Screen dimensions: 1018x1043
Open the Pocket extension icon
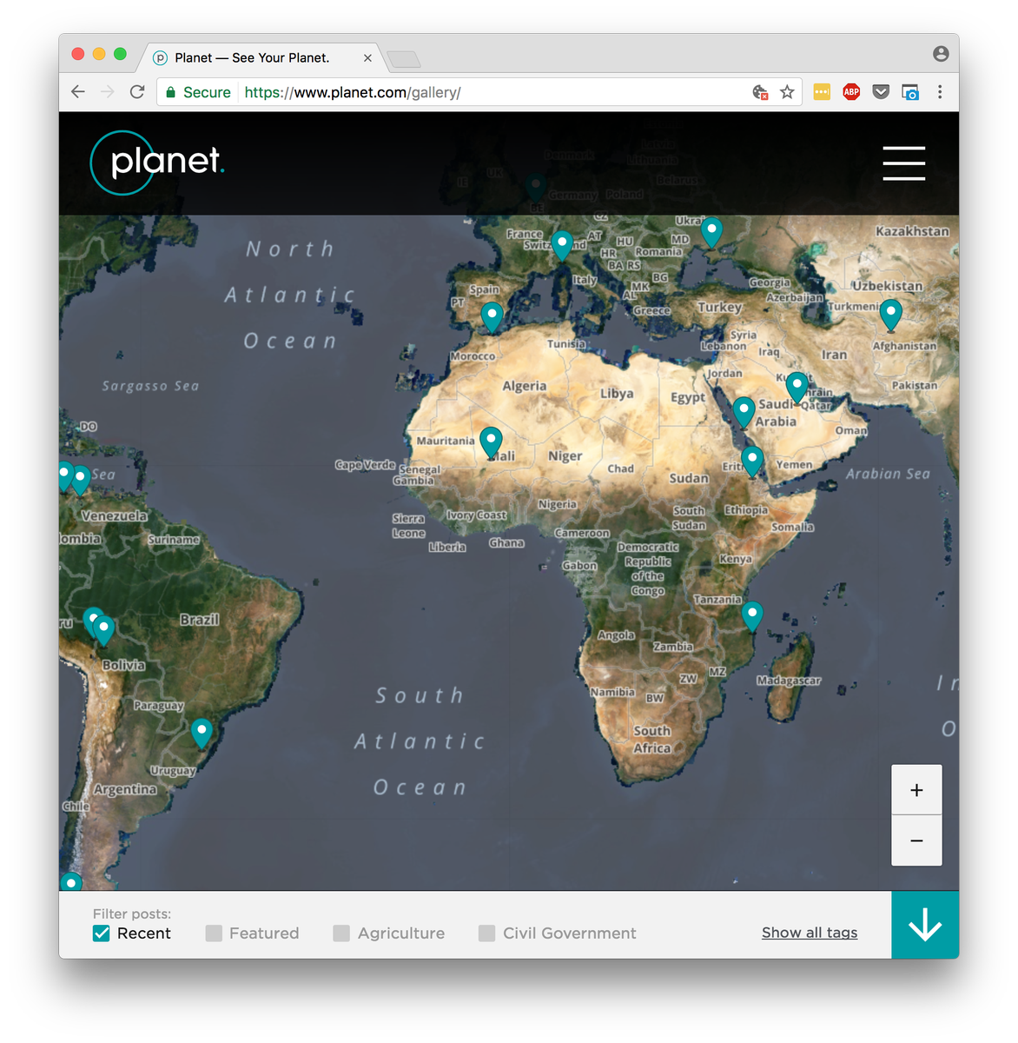tap(881, 92)
